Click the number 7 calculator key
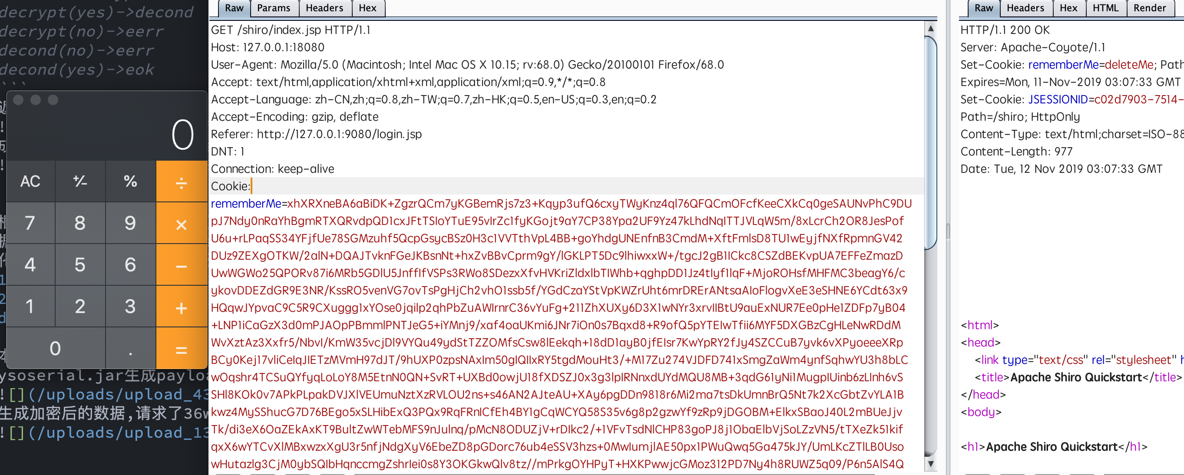Viewport: 1184px width, 475px height. (x=30, y=223)
